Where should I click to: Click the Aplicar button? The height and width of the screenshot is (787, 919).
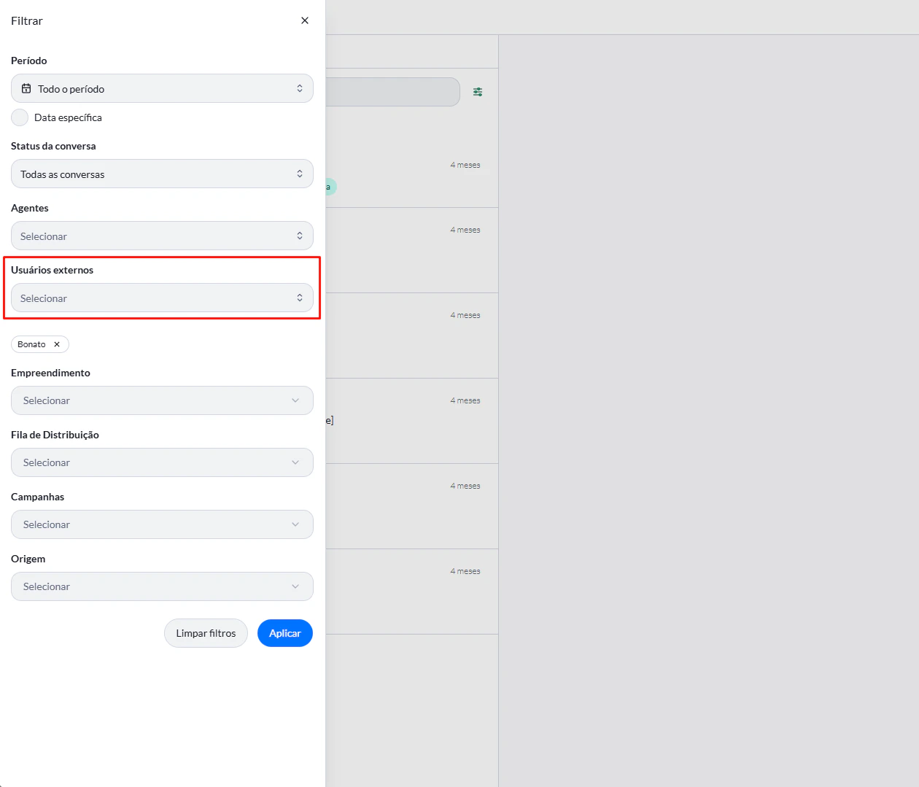click(x=285, y=633)
